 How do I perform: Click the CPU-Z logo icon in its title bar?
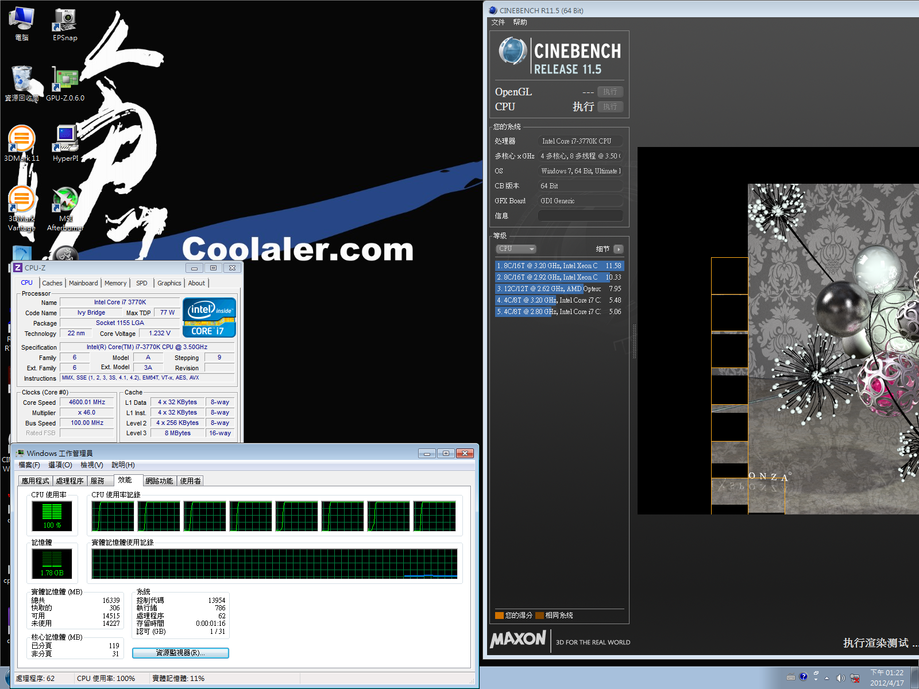[18, 268]
